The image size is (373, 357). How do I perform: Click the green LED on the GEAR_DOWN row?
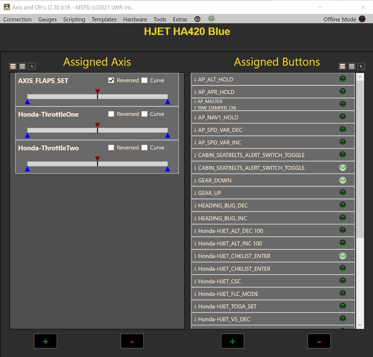click(x=343, y=180)
